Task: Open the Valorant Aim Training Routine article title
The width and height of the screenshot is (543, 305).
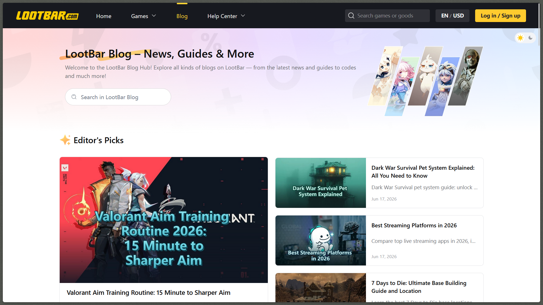Action: tap(148, 293)
